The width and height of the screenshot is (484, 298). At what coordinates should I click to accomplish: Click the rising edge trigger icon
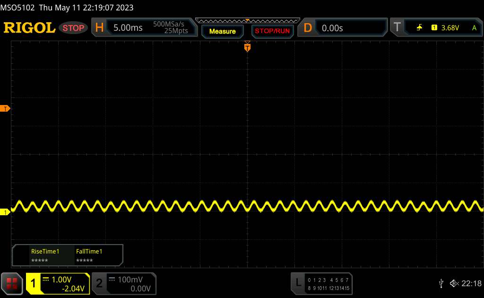419,28
